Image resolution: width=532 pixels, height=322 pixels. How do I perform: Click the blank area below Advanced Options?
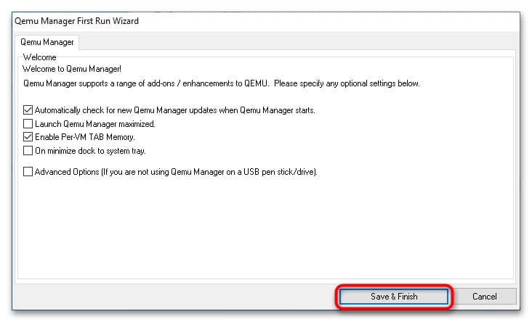point(262,232)
